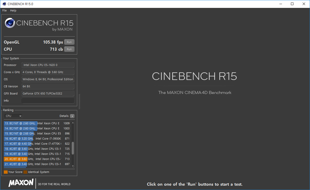Click the OS field showing Windows 8
This screenshot has width=310, height=190.
click(48, 79)
